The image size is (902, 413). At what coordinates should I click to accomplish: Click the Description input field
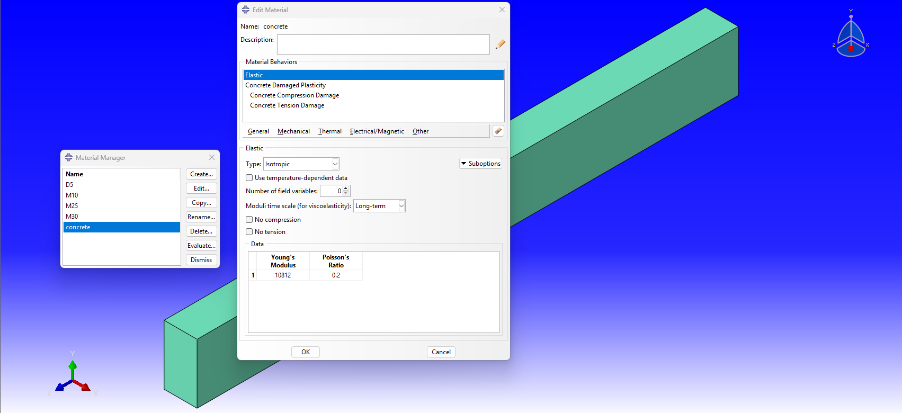tap(383, 44)
